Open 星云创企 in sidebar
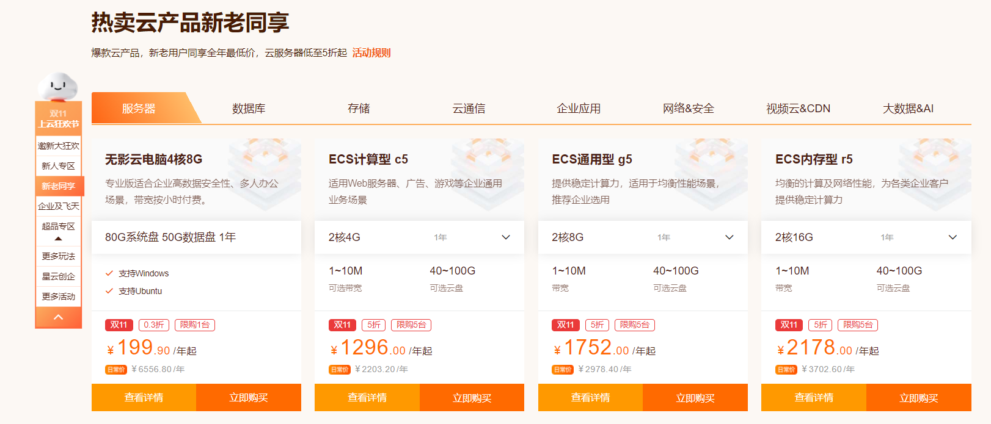 pyautogui.click(x=59, y=276)
